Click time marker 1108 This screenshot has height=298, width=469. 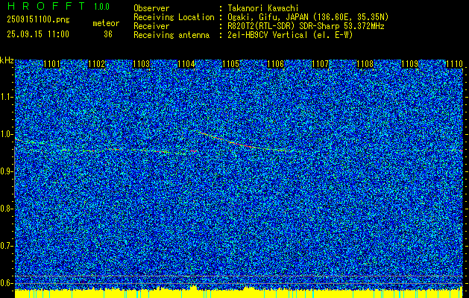tap(365, 64)
